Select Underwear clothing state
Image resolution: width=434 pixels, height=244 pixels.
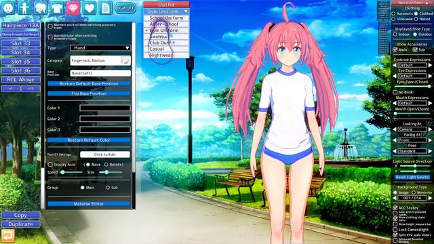[x=393, y=19]
